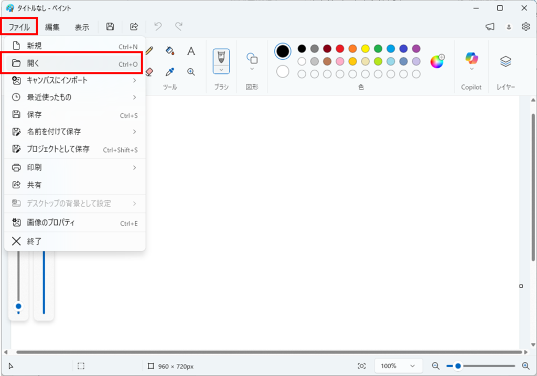Viewport: 537px width, 376px height.
Task: Select the Fill bucket tool
Action: 169,51
